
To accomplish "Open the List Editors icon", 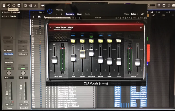I will coord(159,5).
